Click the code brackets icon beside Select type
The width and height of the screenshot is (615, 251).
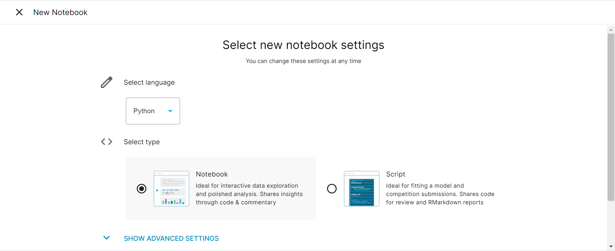pyautogui.click(x=107, y=142)
